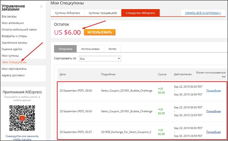The height and width of the screenshot is (141, 228).
Task: Click the Дата column header
Action: pyautogui.click(x=62, y=74)
